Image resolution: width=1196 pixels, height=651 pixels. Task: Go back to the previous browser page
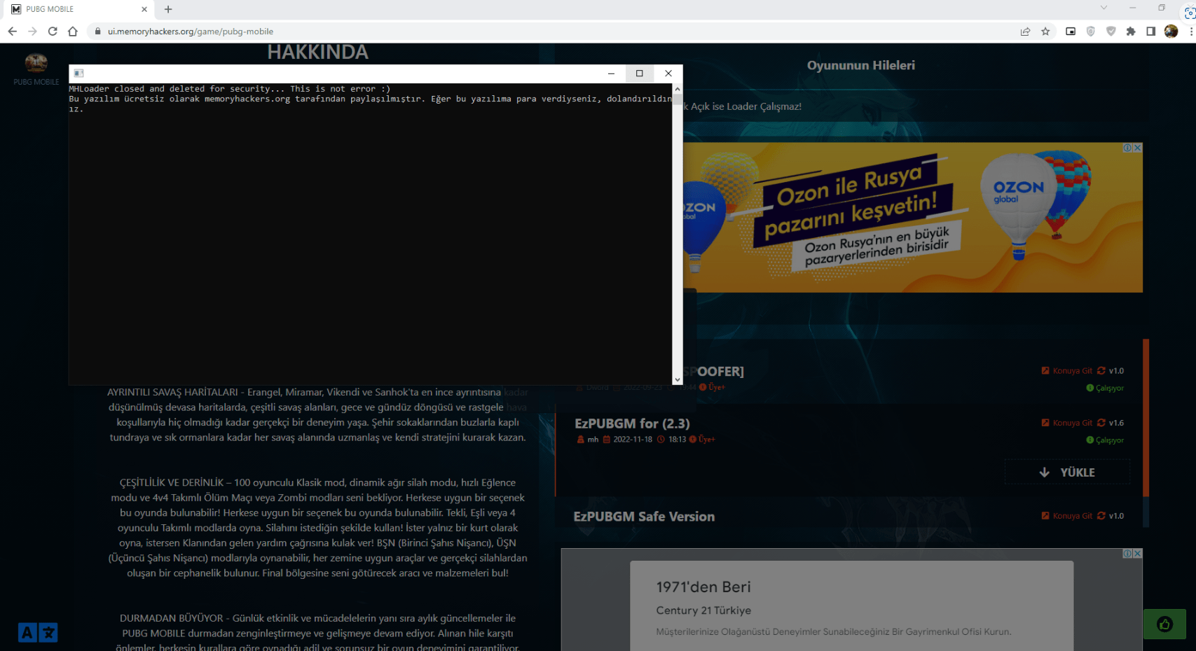pyautogui.click(x=12, y=31)
